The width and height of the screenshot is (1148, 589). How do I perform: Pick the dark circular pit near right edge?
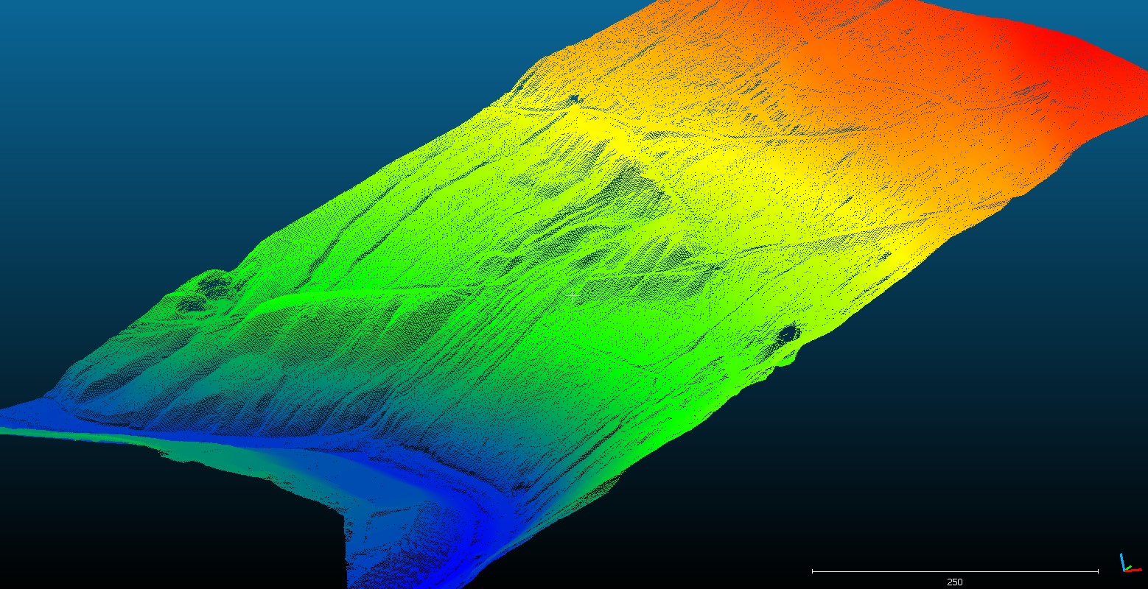[x=787, y=335]
